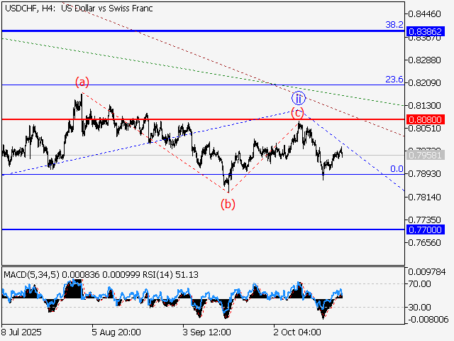Image resolution: width=454 pixels, height=341 pixels.
Task: Click the circled blue ii wave marker
Action: click(299, 98)
